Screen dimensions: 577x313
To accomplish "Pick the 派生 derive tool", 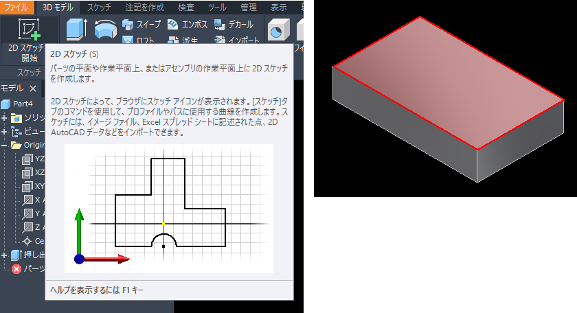I will click(183, 40).
